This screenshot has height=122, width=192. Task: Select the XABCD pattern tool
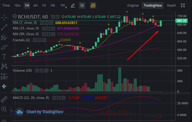click(x=4, y=66)
